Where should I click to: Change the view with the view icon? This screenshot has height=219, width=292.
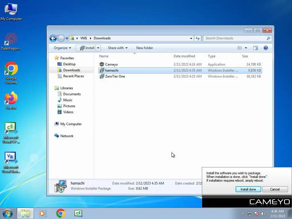coord(240,48)
